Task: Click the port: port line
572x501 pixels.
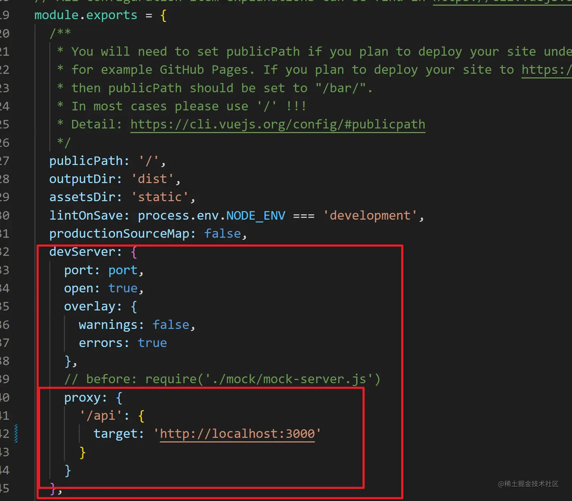Action: pyautogui.click(x=104, y=270)
